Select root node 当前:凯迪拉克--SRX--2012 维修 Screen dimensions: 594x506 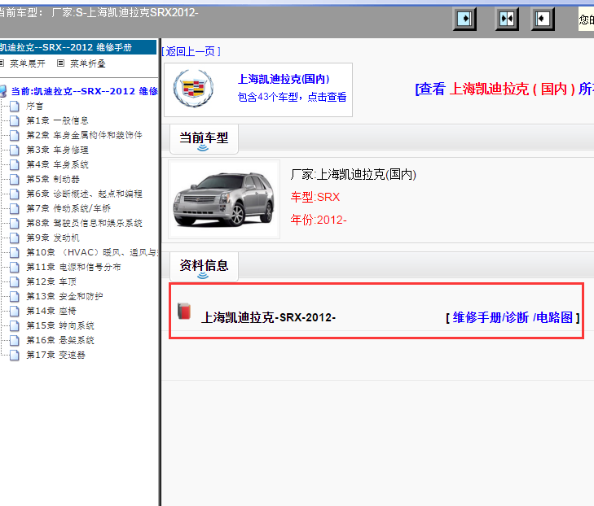coord(85,91)
